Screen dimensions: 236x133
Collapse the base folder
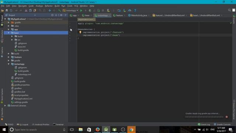point(8,33)
